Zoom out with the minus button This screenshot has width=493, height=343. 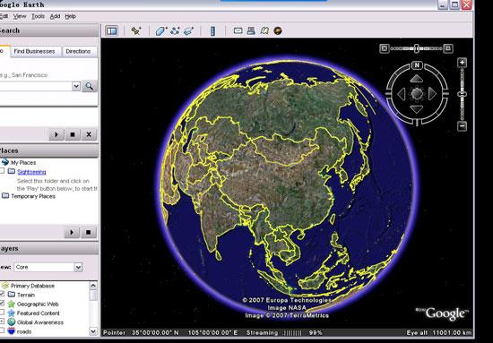tap(462, 126)
